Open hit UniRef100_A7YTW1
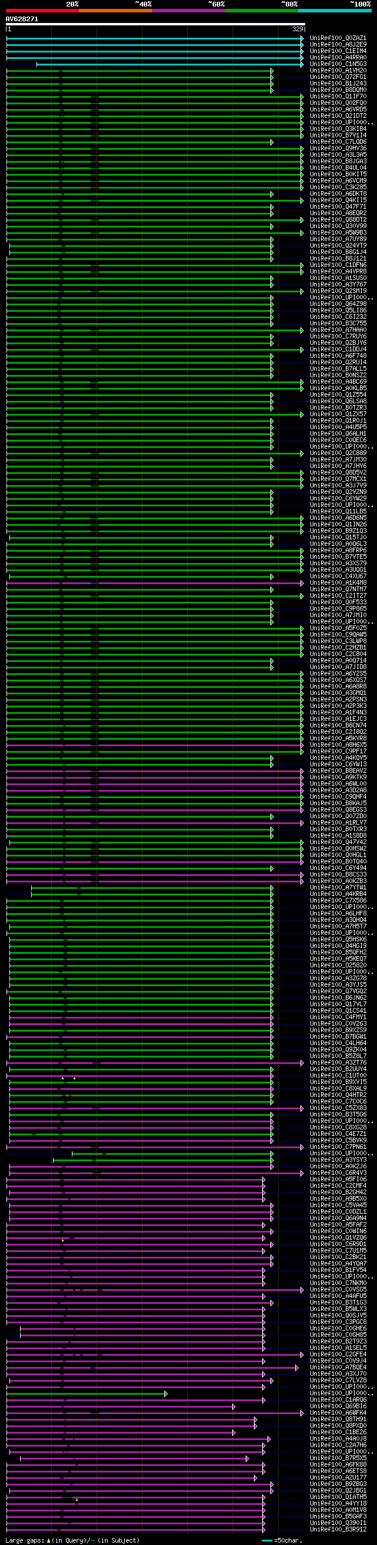Viewport: 377px width, 1545px height. [x=338, y=888]
